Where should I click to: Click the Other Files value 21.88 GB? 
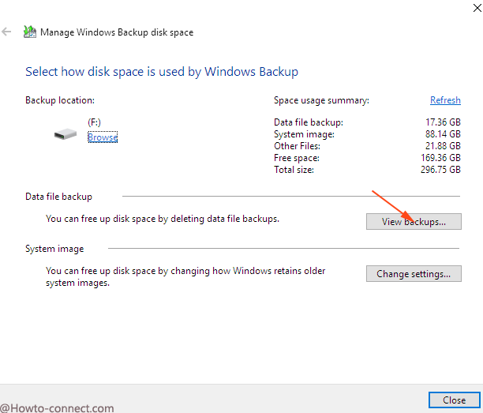pyautogui.click(x=443, y=146)
